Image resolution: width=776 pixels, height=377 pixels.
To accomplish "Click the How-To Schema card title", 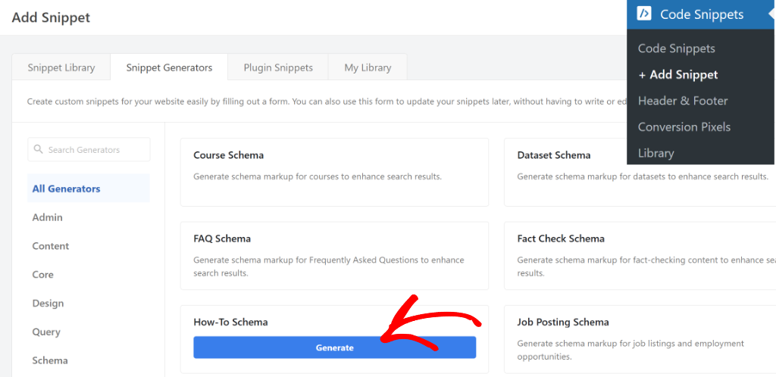I will pyautogui.click(x=230, y=322).
